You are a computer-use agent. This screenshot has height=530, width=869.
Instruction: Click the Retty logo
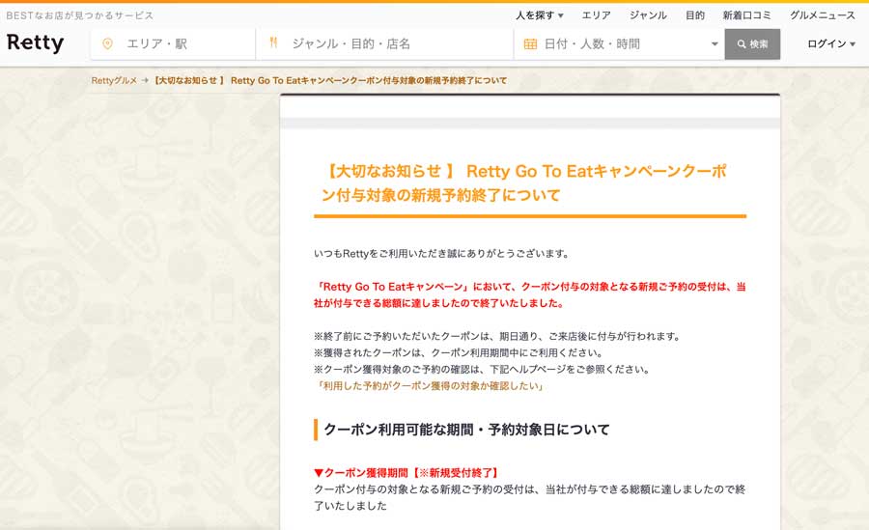pos(35,42)
